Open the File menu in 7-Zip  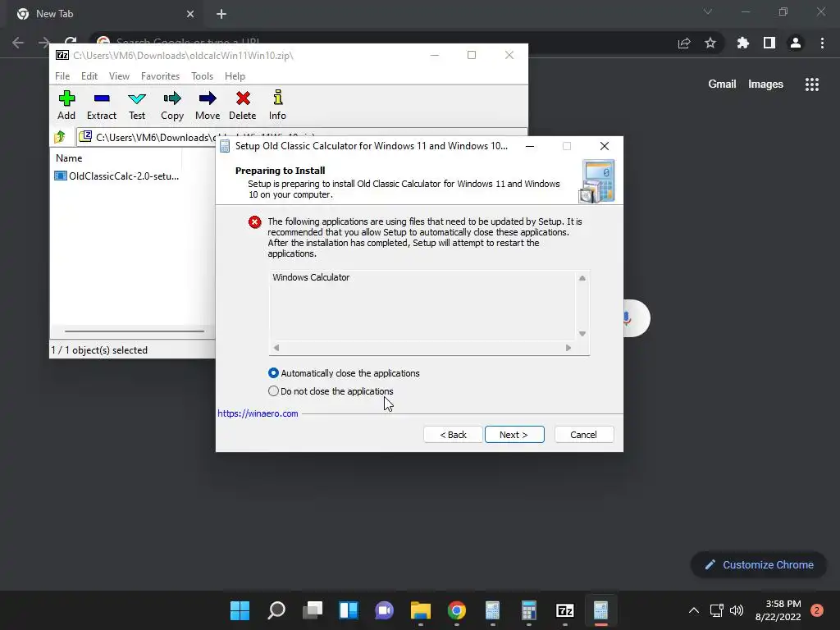(62, 76)
